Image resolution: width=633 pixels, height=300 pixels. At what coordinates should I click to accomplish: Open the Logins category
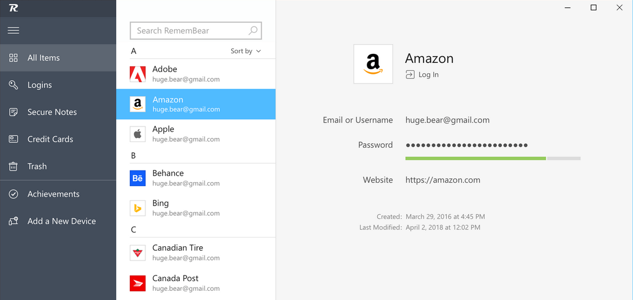coord(39,85)
